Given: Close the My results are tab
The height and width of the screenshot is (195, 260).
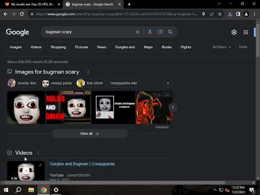Looking at the screenshot, I should click(x=59, y=4).
